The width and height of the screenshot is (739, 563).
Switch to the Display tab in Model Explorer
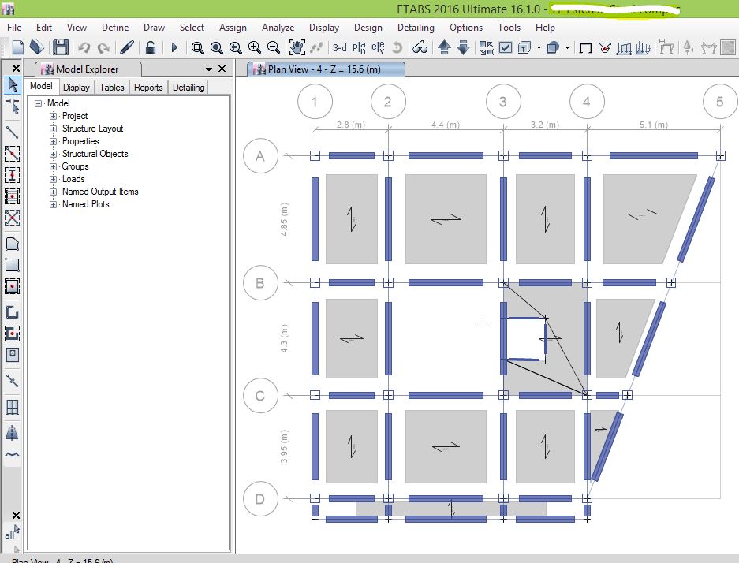[77, 88]
